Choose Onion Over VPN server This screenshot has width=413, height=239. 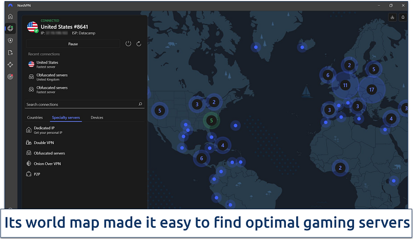[x=48, y=164]
